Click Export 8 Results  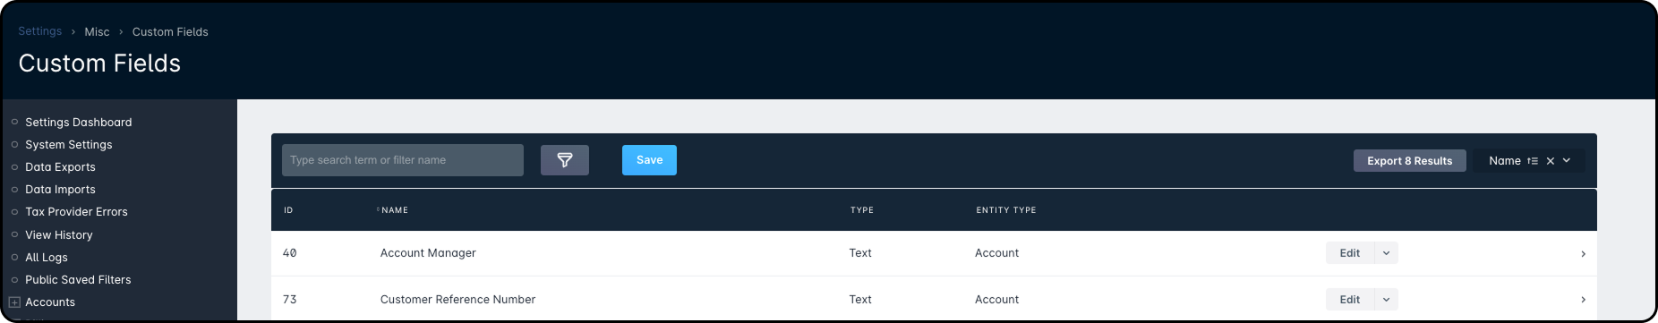point(1409,161)
